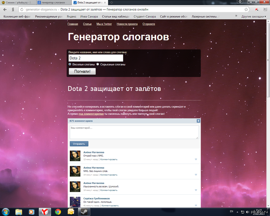The height and width of the screenshot is (216, 270).
Task: Switch the EN language indicator
Action: [231, 211]
